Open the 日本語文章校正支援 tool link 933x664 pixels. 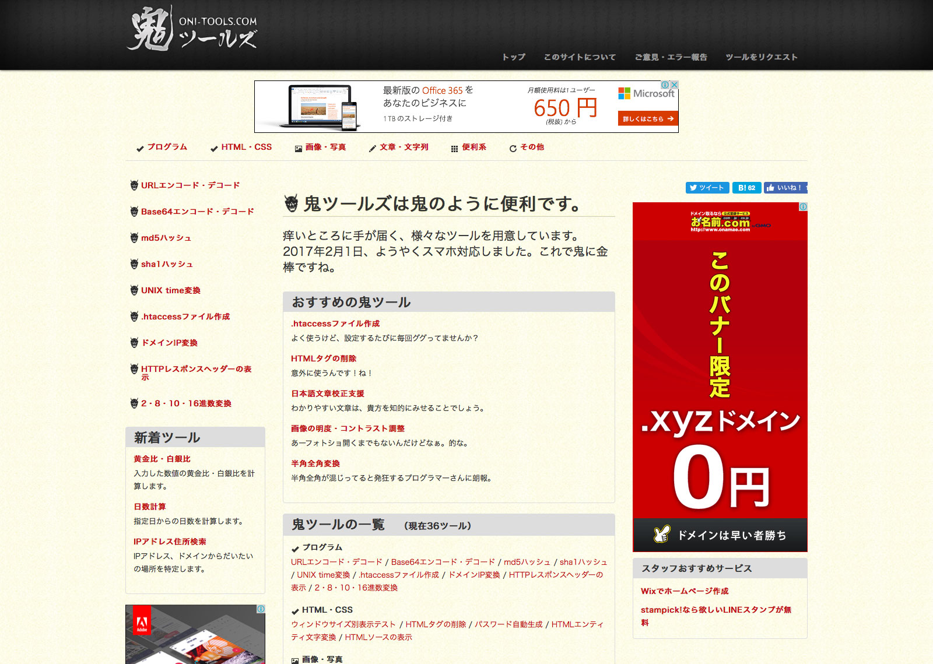(327, 394)
